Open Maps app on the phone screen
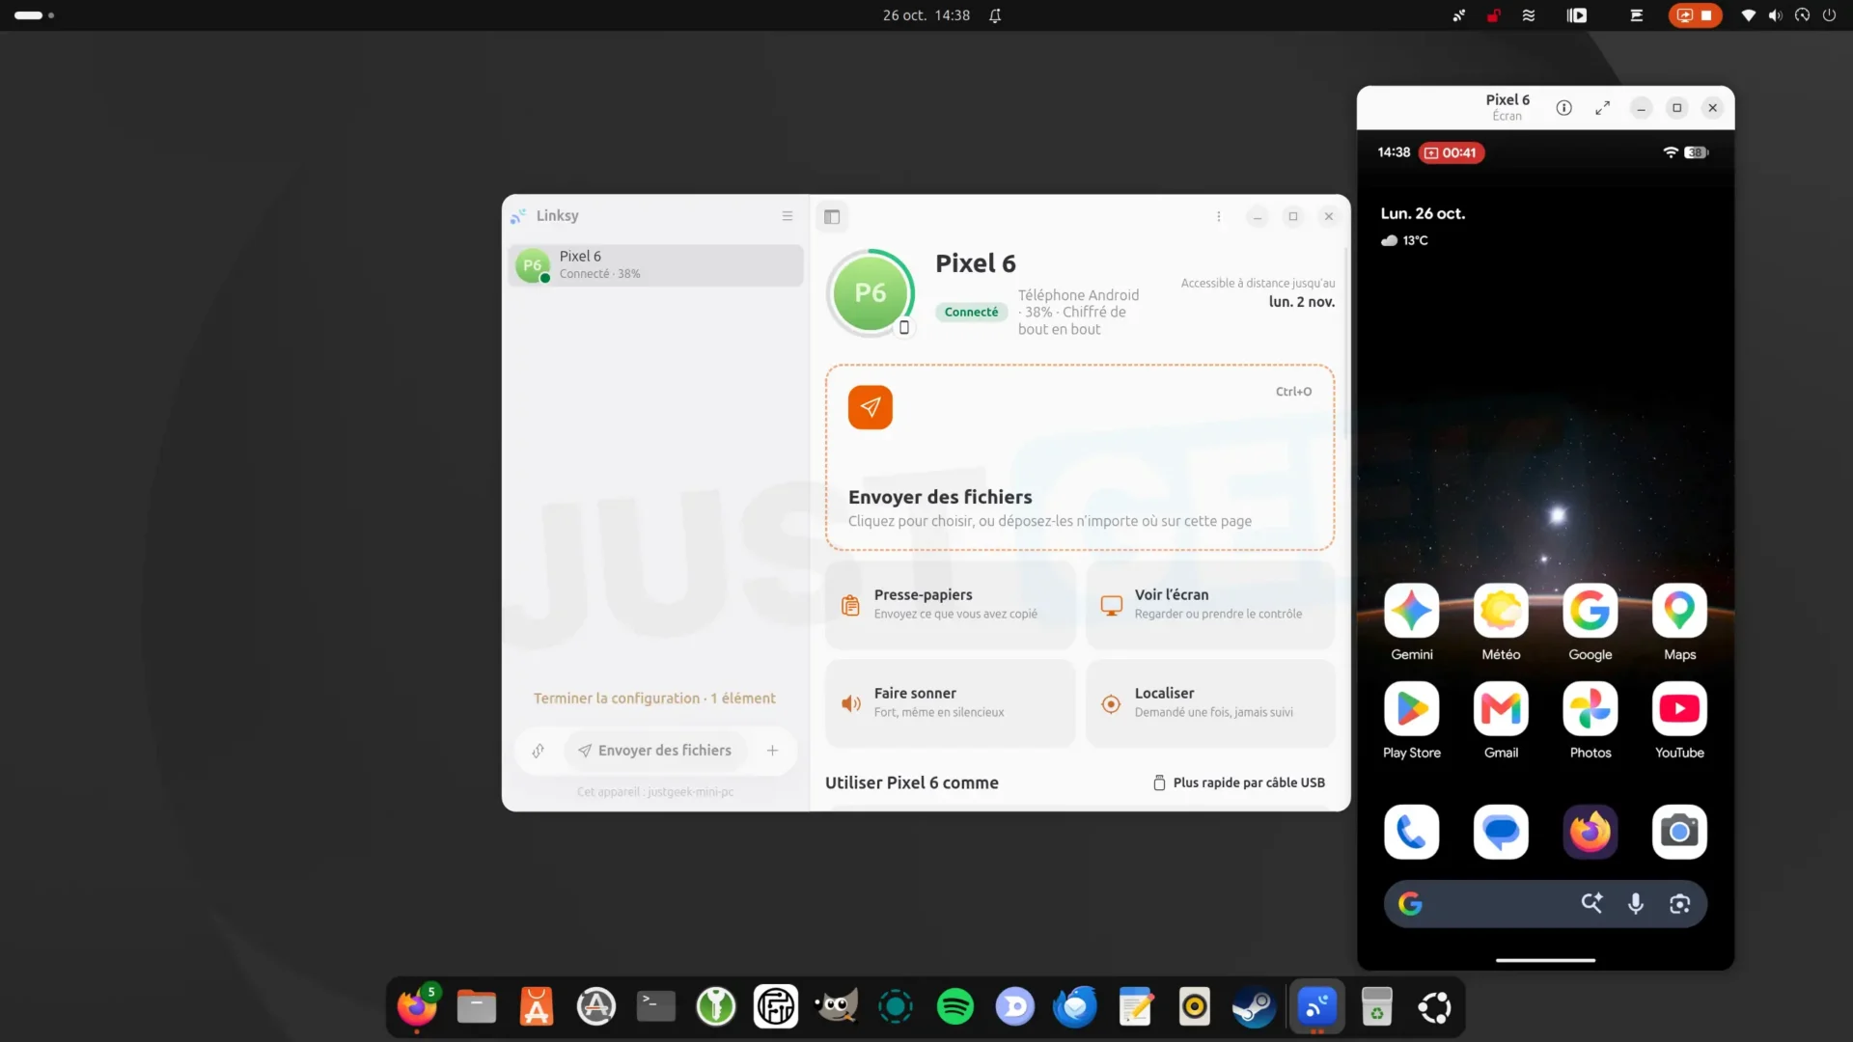1853x1042 pixels. pos(1679,622)
